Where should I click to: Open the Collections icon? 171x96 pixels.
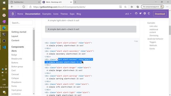pyautogui.click(x=138, y=7)
